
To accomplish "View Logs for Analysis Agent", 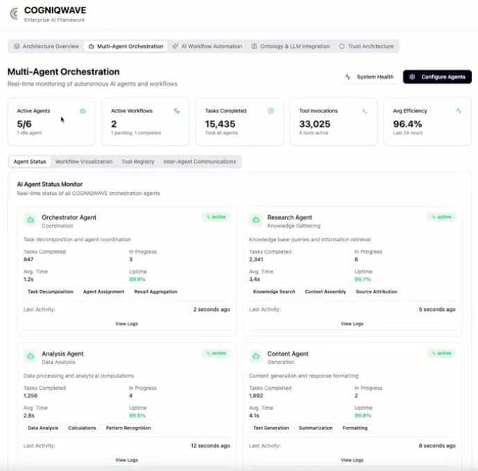I will tap(127, 460).
